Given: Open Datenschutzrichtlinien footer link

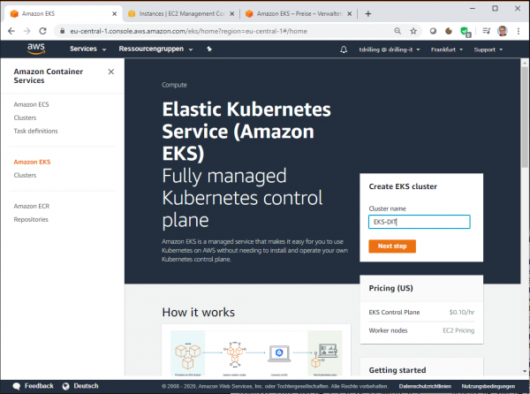Looking at the screenshot, I should pos(425,386).
